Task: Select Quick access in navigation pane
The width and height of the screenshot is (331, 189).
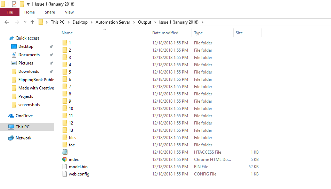Action: coord(27,38)
